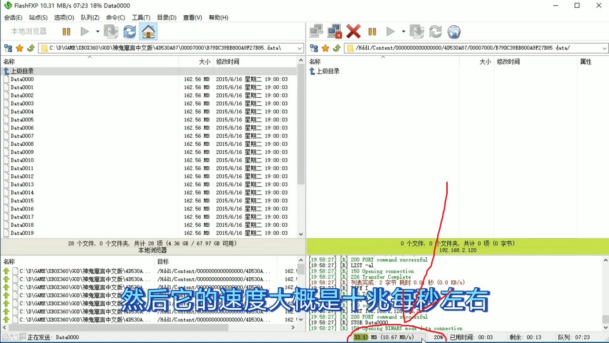Click the 正在发送: Data0000 status text
Image resolution: width=609 pixels, height=343 pixels.
tap(53, 337)
